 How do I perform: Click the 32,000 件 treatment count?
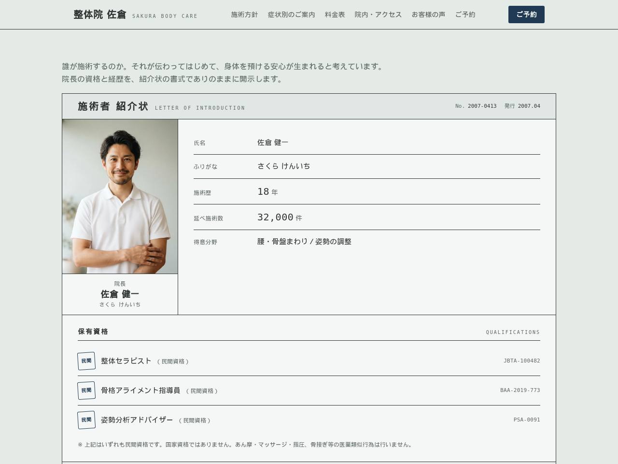coord(280,217)
